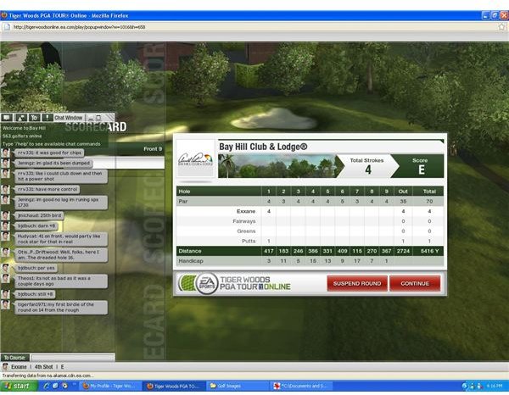Click the Suspend Round button
The width and height of the screenshot is (509, 395).
point(357,283)
